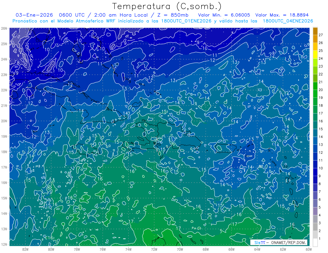The height and width of the screenshot is (253, 328).
Task: Click color scale label '18'
Action: (321, 105)
